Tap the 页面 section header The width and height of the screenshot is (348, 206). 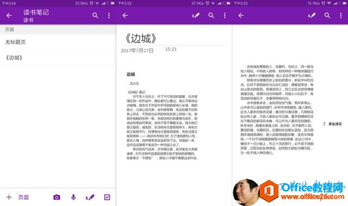coord(58,29)
